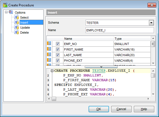
Task: Open the Schema dropdown arrow
Action: (x=151, y=23)
